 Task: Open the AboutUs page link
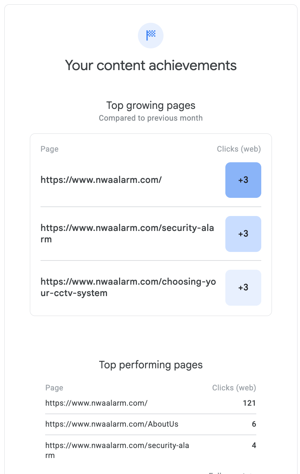point(112,424)
